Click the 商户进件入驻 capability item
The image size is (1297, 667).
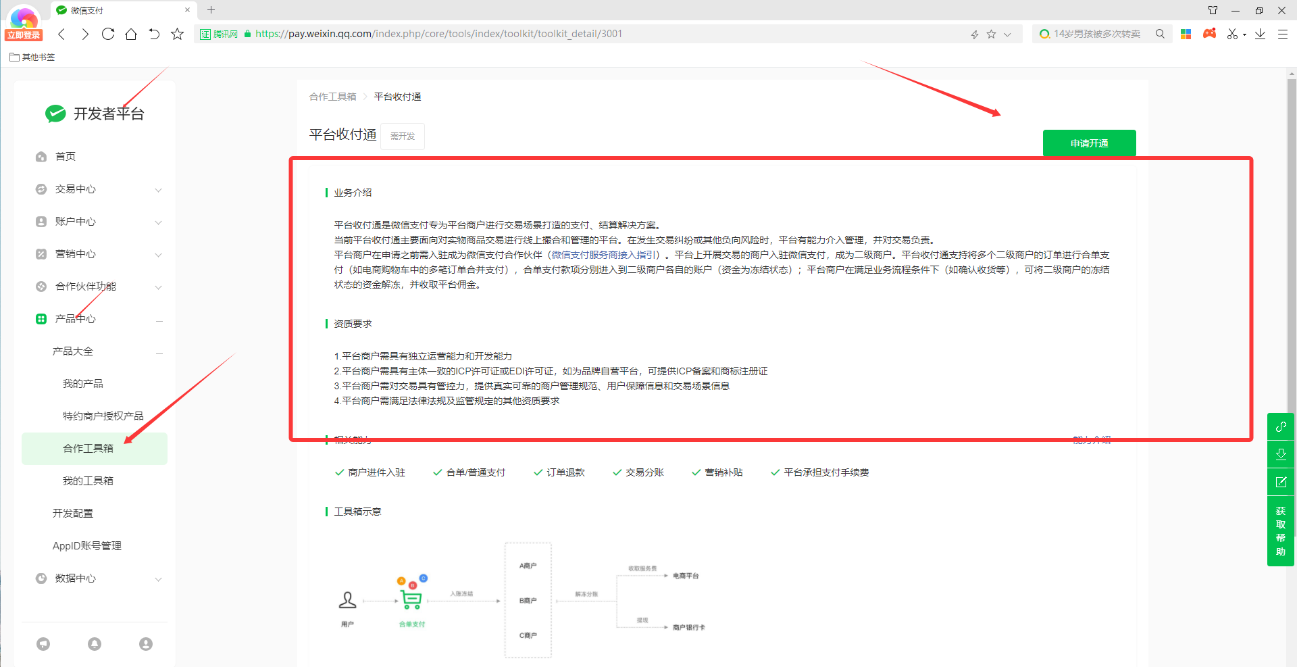(370, 472)
